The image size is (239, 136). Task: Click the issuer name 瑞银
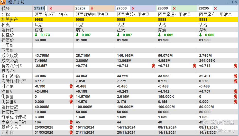pos(80,30)
